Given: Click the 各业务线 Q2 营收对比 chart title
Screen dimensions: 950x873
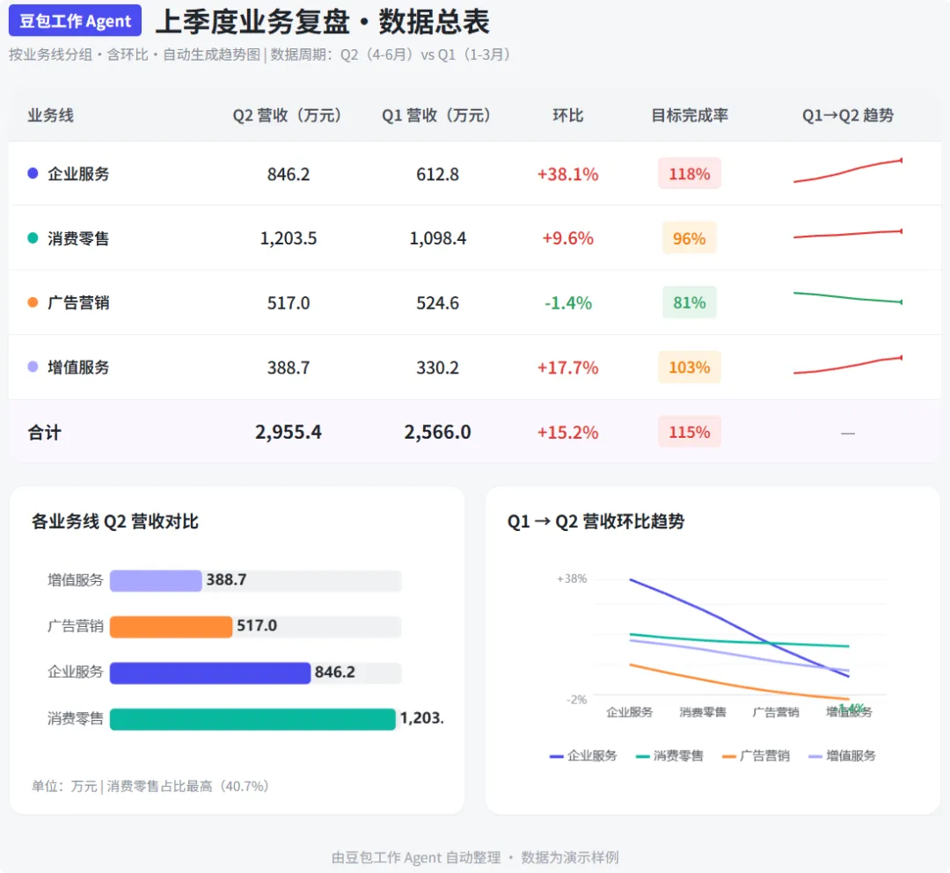Looking at the screenshot, I should coord(115,521).
